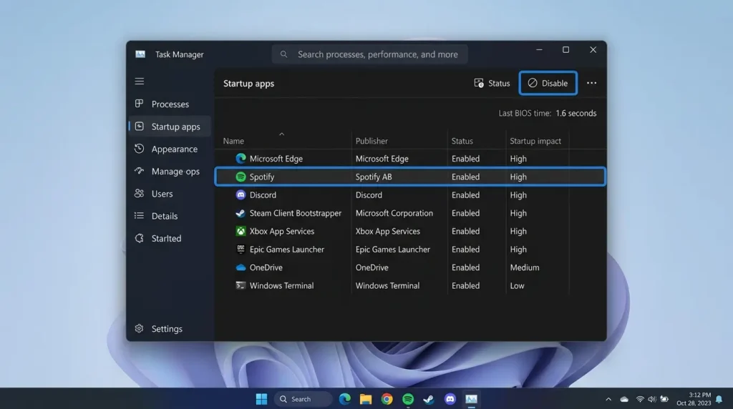Sort by Name column header

pos(233,141)
